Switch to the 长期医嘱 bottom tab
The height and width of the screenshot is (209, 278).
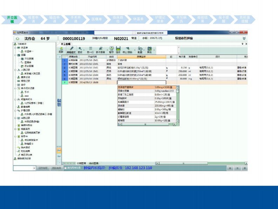(x=82, y=163)
